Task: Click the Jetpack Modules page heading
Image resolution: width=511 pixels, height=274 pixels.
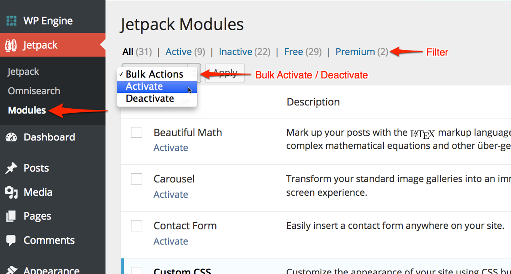Action: pyautogui.click(x=182, y=25)
